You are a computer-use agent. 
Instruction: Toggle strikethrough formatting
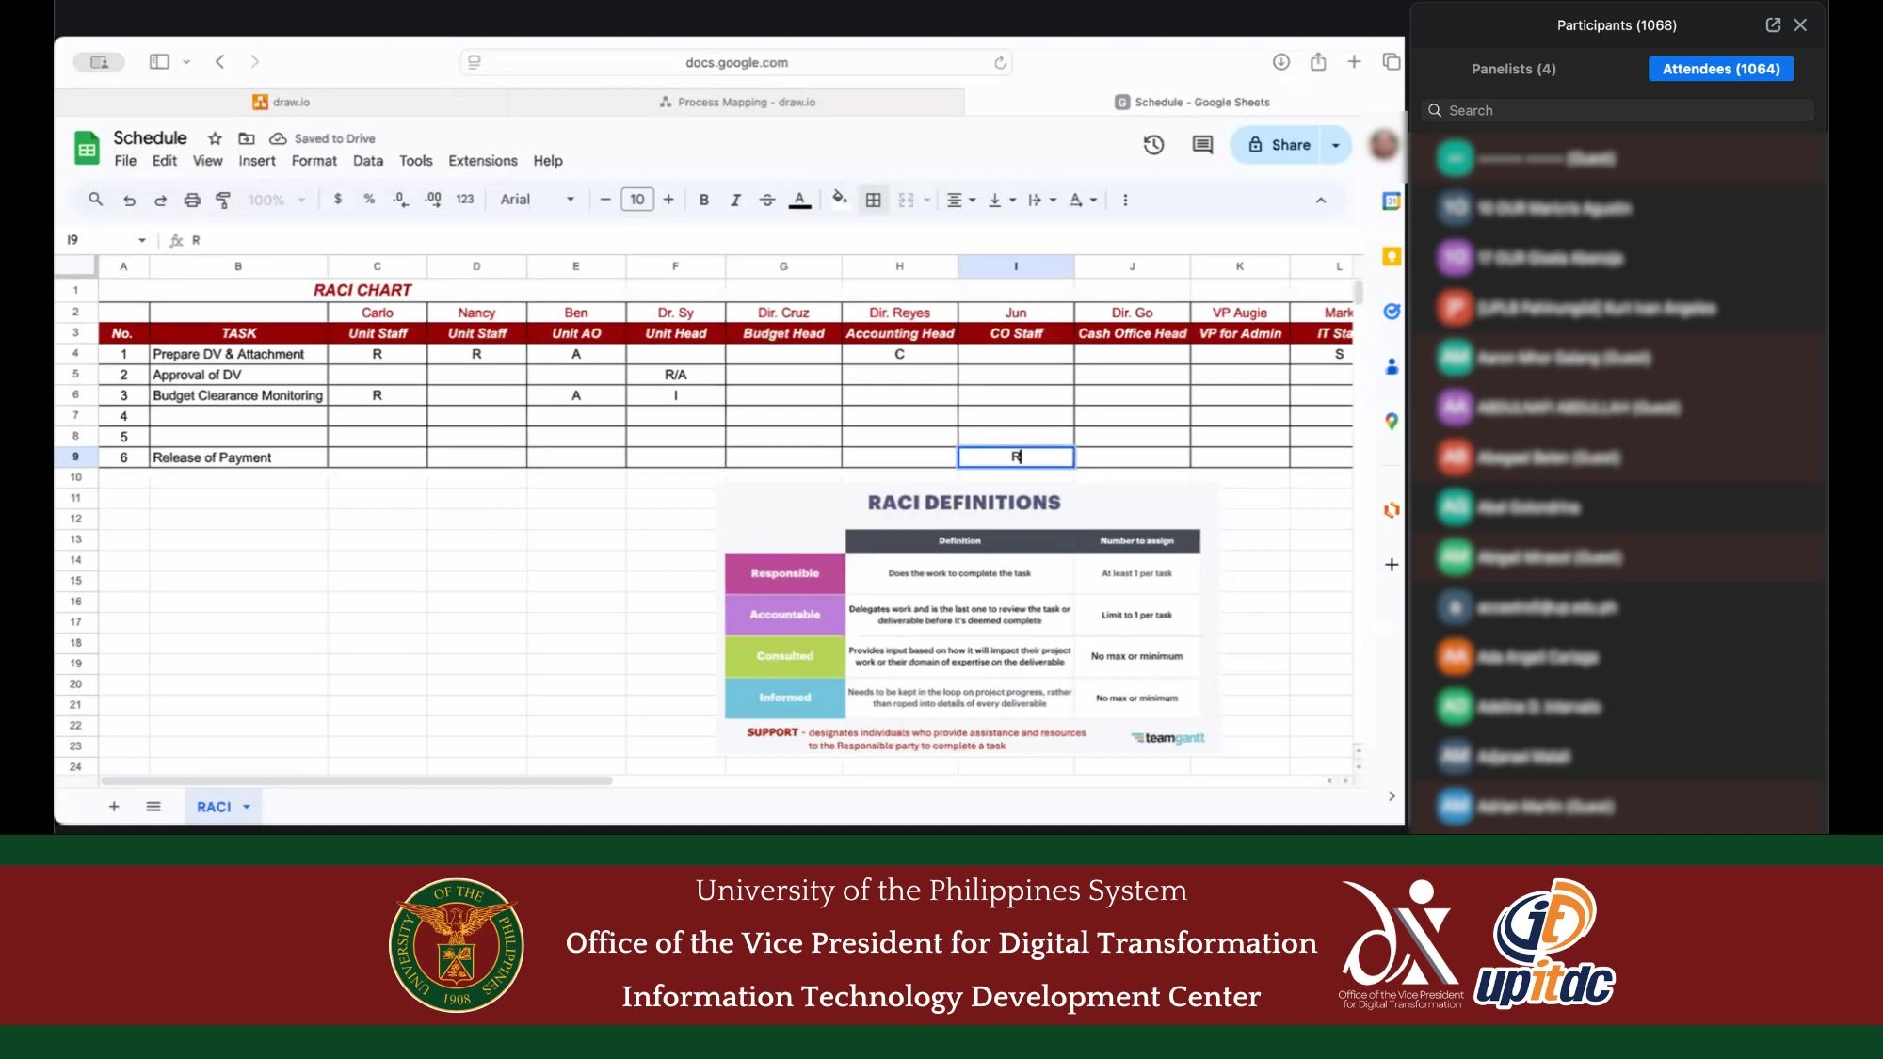(x=767, y=200)
